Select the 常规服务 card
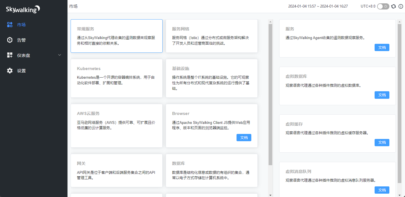The image size is (405, 197). [x=117, y=36]
